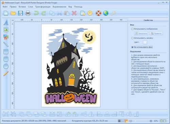Screen dimensions: 170x124
Task: Open the Файл menu
Action: [5, 7]
